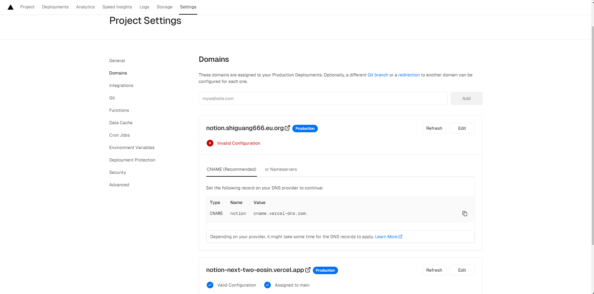Click the notion record name cell
The image size is (594, 294).
238,214
